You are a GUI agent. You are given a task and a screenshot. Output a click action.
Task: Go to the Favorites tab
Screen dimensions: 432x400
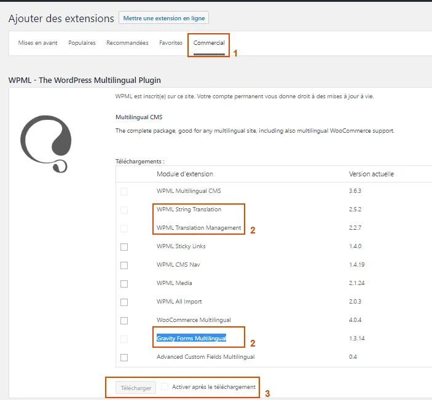point(171,42)
